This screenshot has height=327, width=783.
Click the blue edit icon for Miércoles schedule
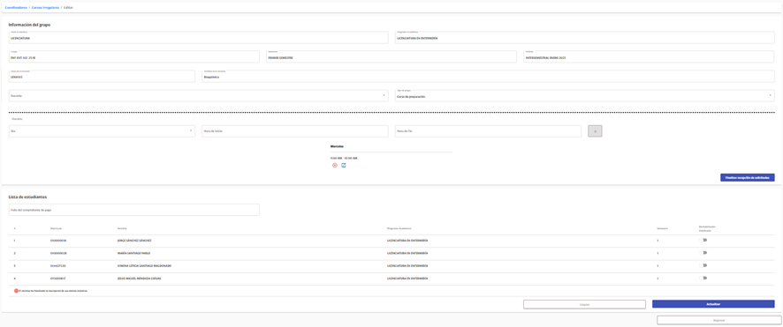344,165
